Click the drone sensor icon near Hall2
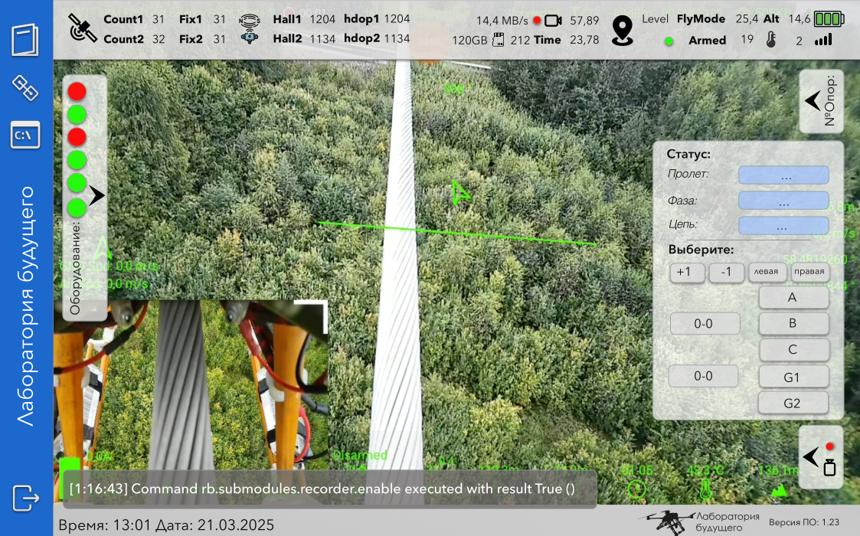This screenshot has height=536, width=860. pyautogui.click(x=250, y=38)
